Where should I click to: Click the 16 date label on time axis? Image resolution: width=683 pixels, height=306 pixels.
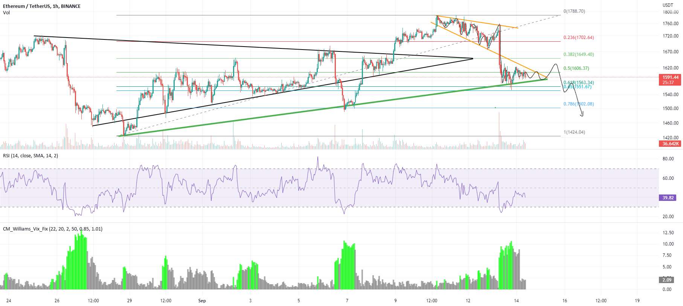pos(565,301)
